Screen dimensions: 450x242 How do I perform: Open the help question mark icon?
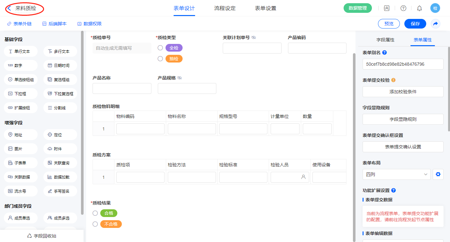[403, 8]
